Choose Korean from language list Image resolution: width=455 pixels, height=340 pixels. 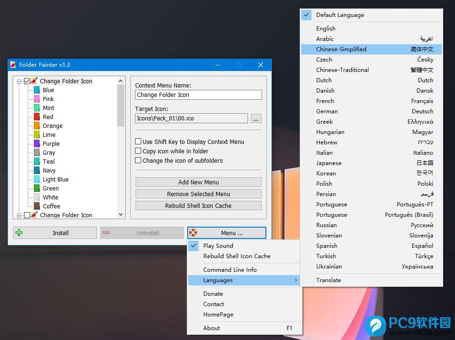(371, 174)
